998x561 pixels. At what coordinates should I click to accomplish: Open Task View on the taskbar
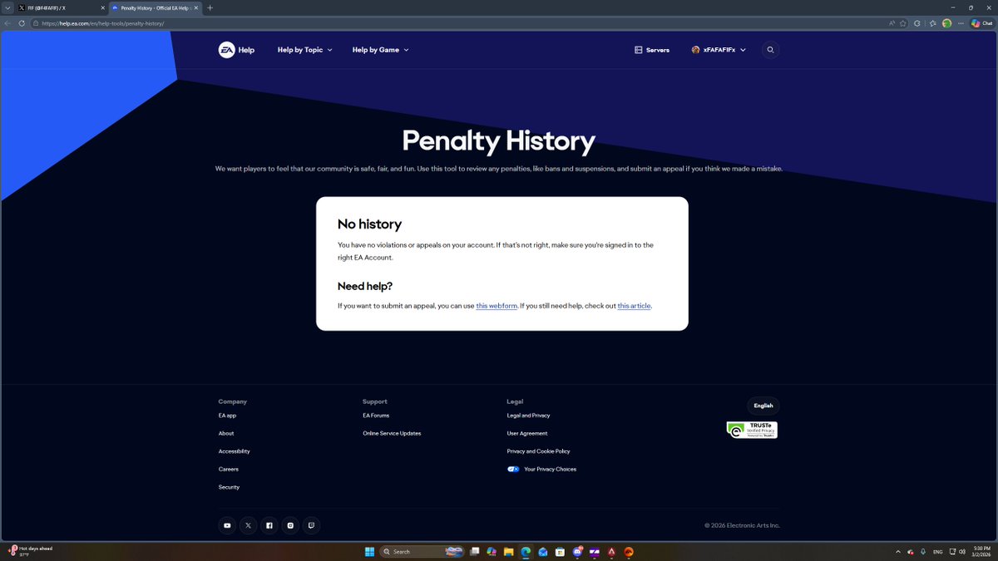(x=474, y=552)
